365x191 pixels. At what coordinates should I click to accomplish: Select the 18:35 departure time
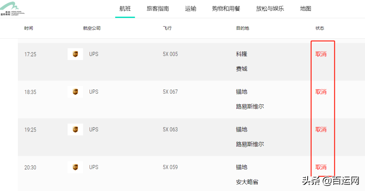coord(30,92)
